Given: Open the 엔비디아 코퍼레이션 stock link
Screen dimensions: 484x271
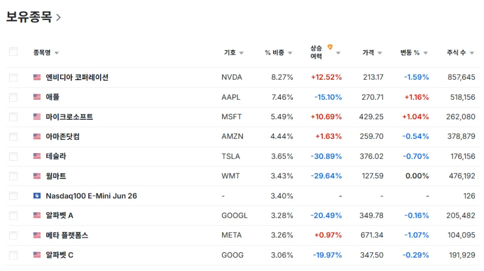Looking at the screenshot, I should coord(77,77).
